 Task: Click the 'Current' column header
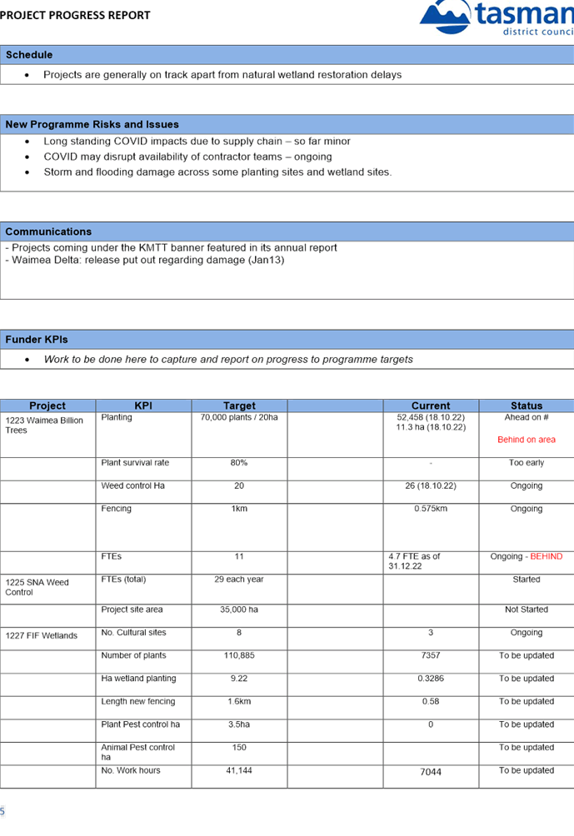pyautogui.click(x=431, y=406)
